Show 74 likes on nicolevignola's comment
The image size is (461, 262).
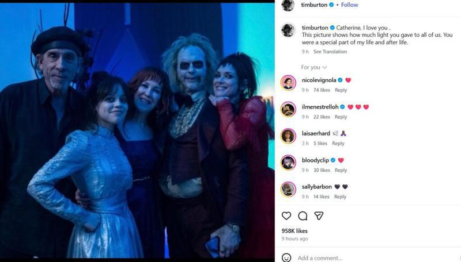tap(322, 90)
